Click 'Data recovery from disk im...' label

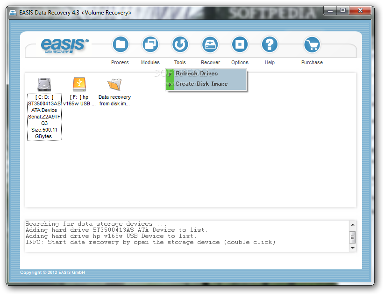[114, 100]
